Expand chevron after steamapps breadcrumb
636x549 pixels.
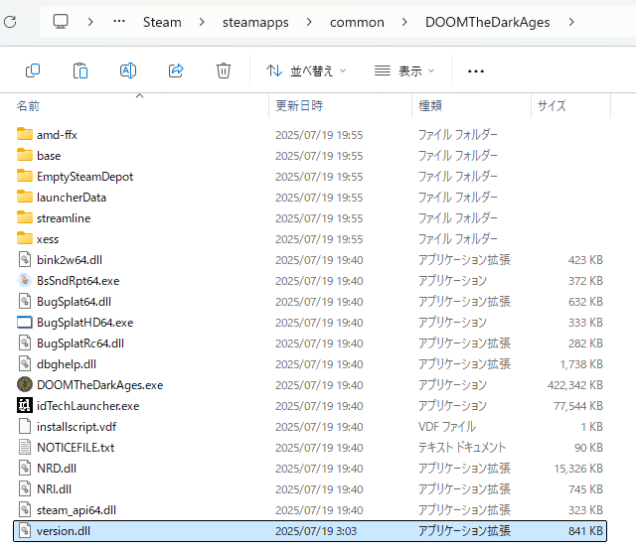point(309,22)
